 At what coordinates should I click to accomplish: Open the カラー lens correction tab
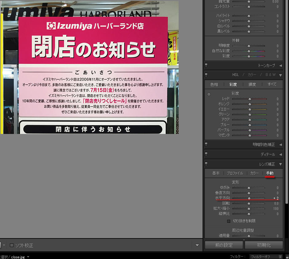254,173
